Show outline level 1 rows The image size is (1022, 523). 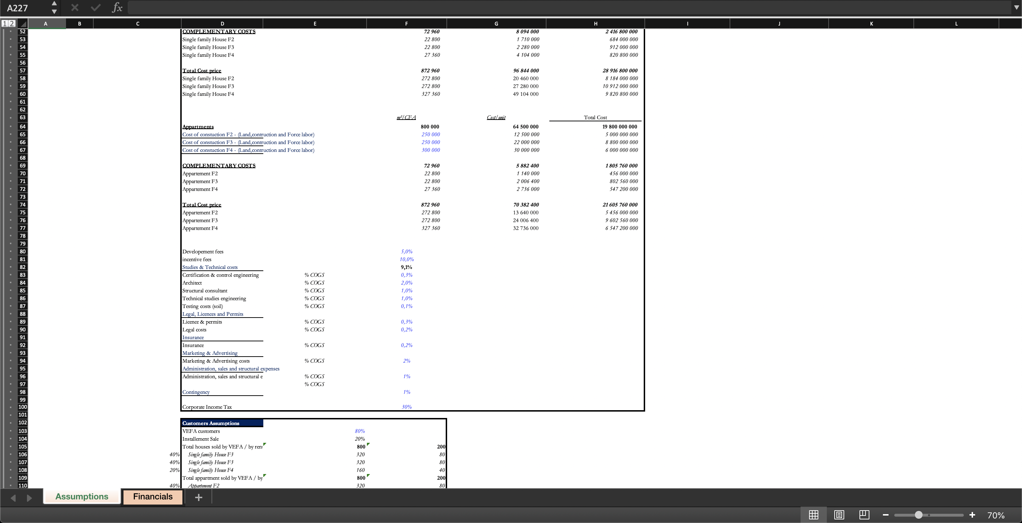(x=5, y=24)
